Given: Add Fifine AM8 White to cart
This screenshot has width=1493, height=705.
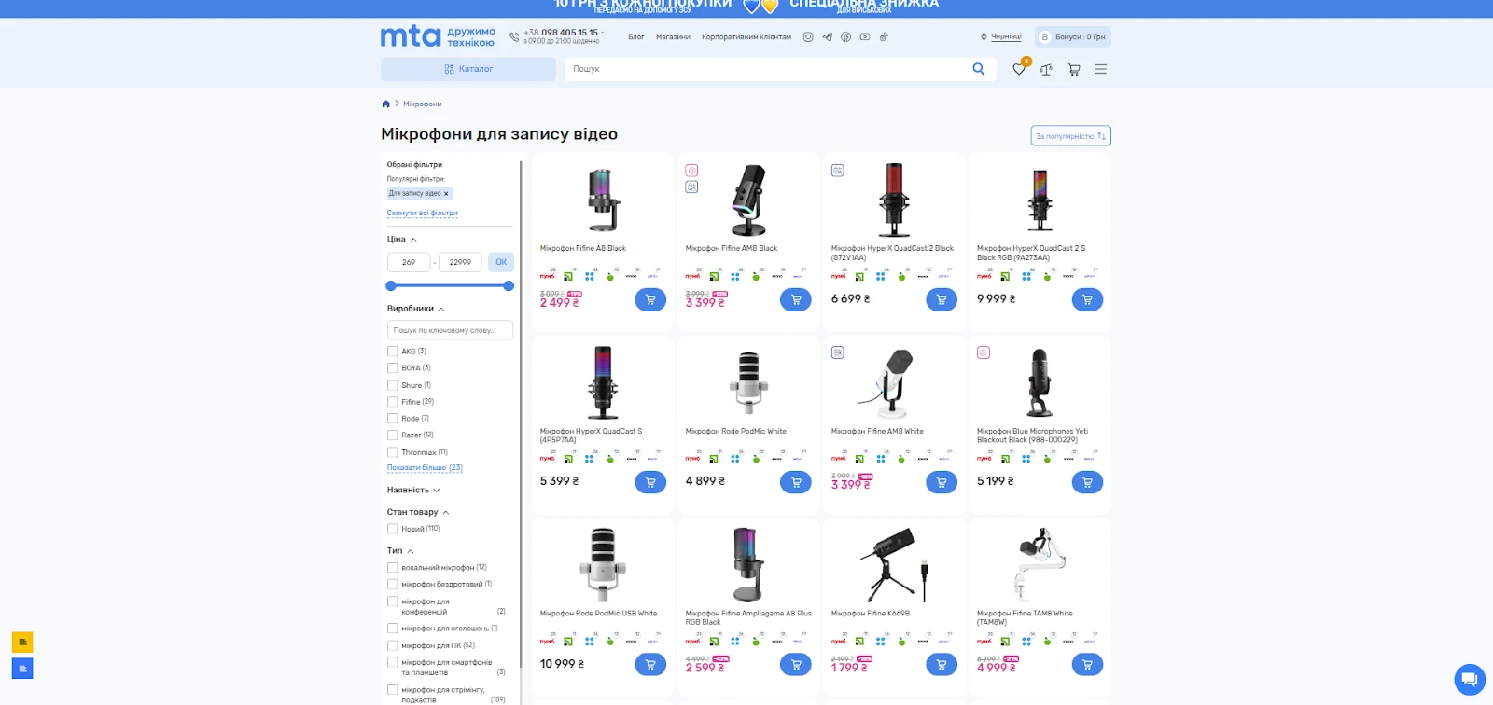Looking at the screenshot, I should 942,482.
